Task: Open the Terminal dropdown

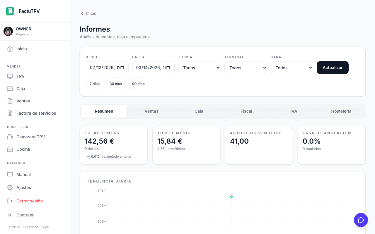Action: (x=246, y=68)
